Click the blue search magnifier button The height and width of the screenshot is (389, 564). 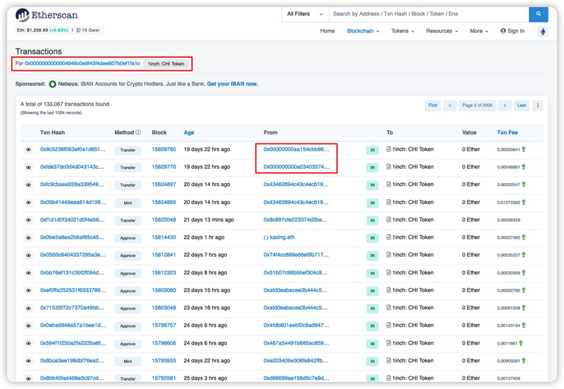click(x=538, y=13)
